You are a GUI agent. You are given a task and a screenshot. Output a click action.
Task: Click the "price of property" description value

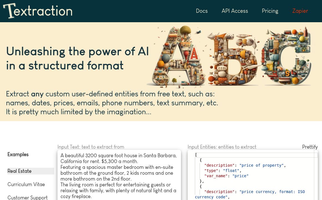[261, 165]
